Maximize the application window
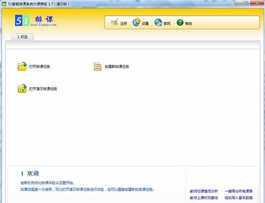This screenshot has width=265, height=203. pyautogui.click(x=246, y=2)
